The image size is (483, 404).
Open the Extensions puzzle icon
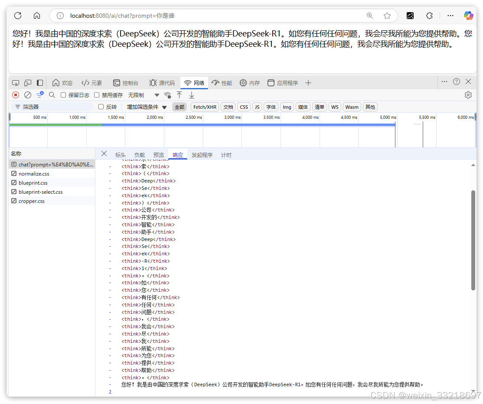429,16
